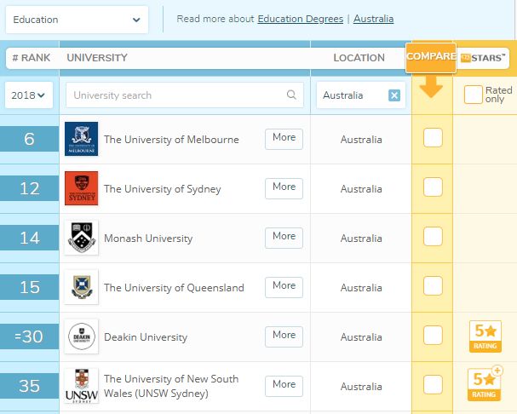Sort by the UNIVERSITY column header
517x414 pixels.
tap(97, 58)
